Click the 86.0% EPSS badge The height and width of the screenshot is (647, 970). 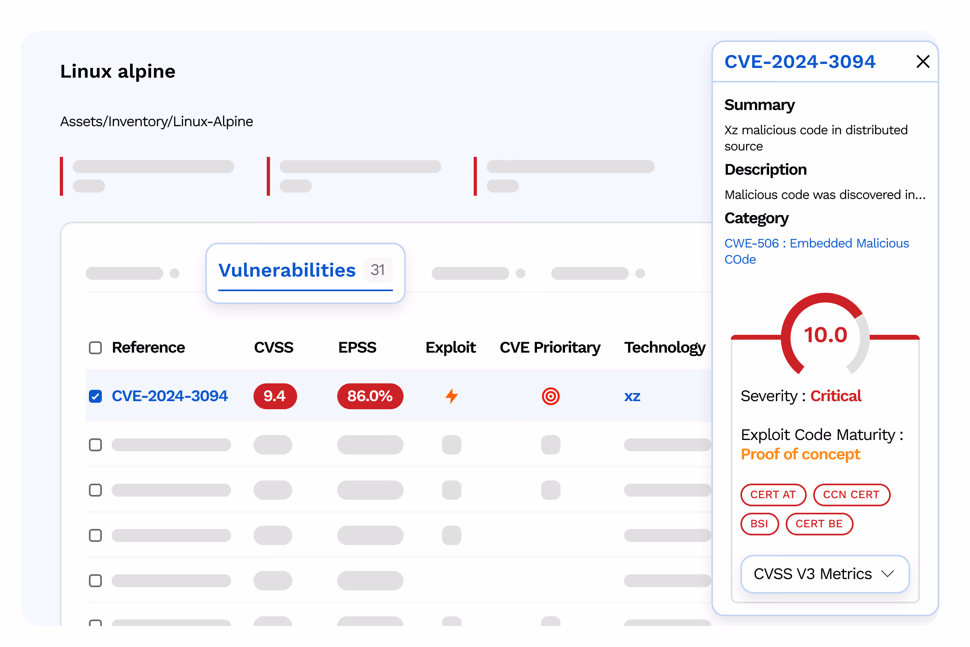pos(370,396)
